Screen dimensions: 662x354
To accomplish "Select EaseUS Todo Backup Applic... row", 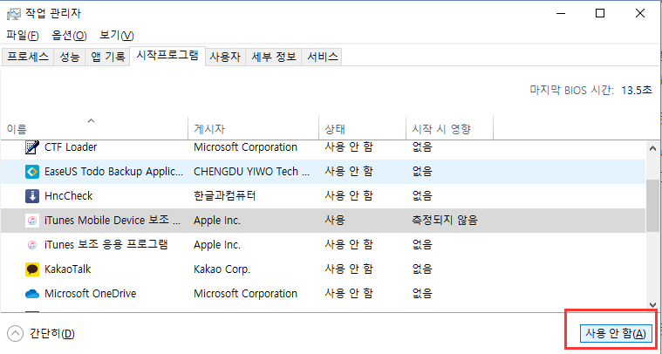I will point(323,172).
